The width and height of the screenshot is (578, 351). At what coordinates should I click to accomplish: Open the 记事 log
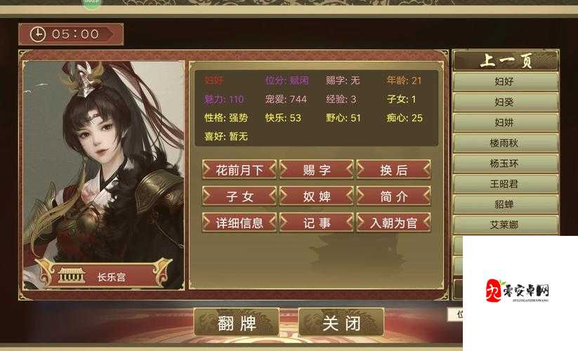(x=317, y=223)
